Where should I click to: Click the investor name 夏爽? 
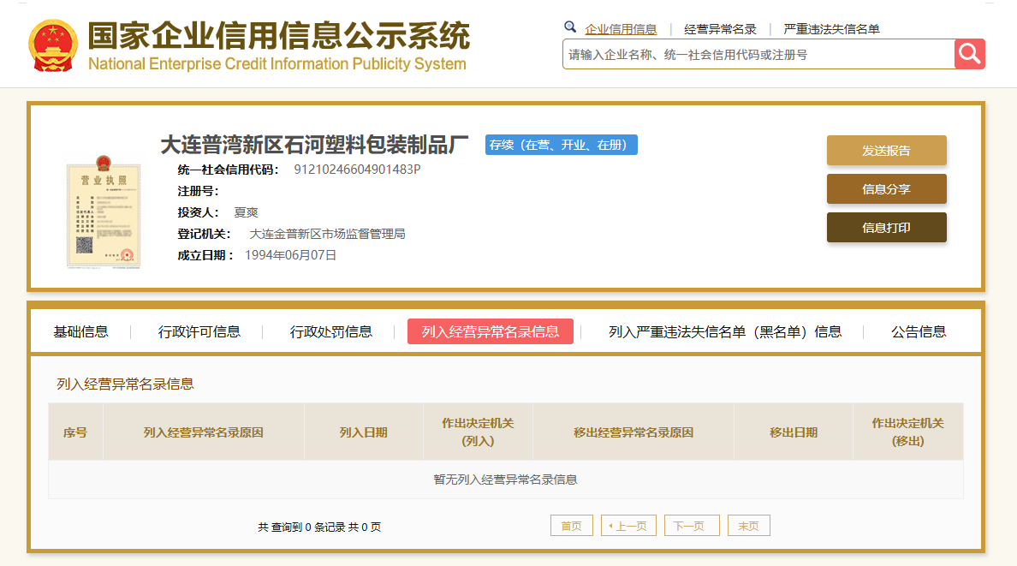(246, 212)
